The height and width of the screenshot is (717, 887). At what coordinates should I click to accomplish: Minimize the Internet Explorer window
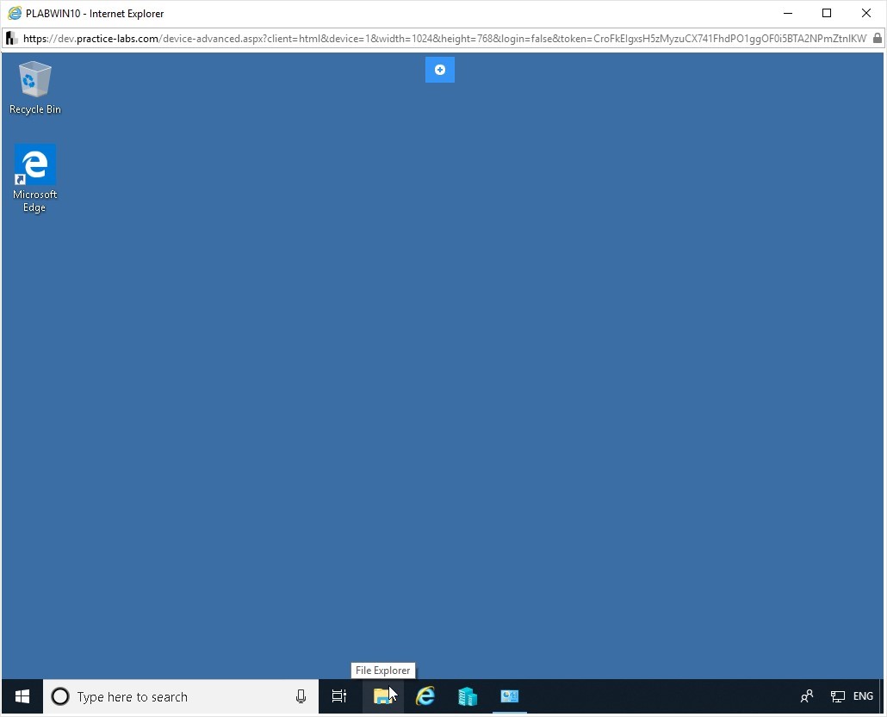[788, 13]
